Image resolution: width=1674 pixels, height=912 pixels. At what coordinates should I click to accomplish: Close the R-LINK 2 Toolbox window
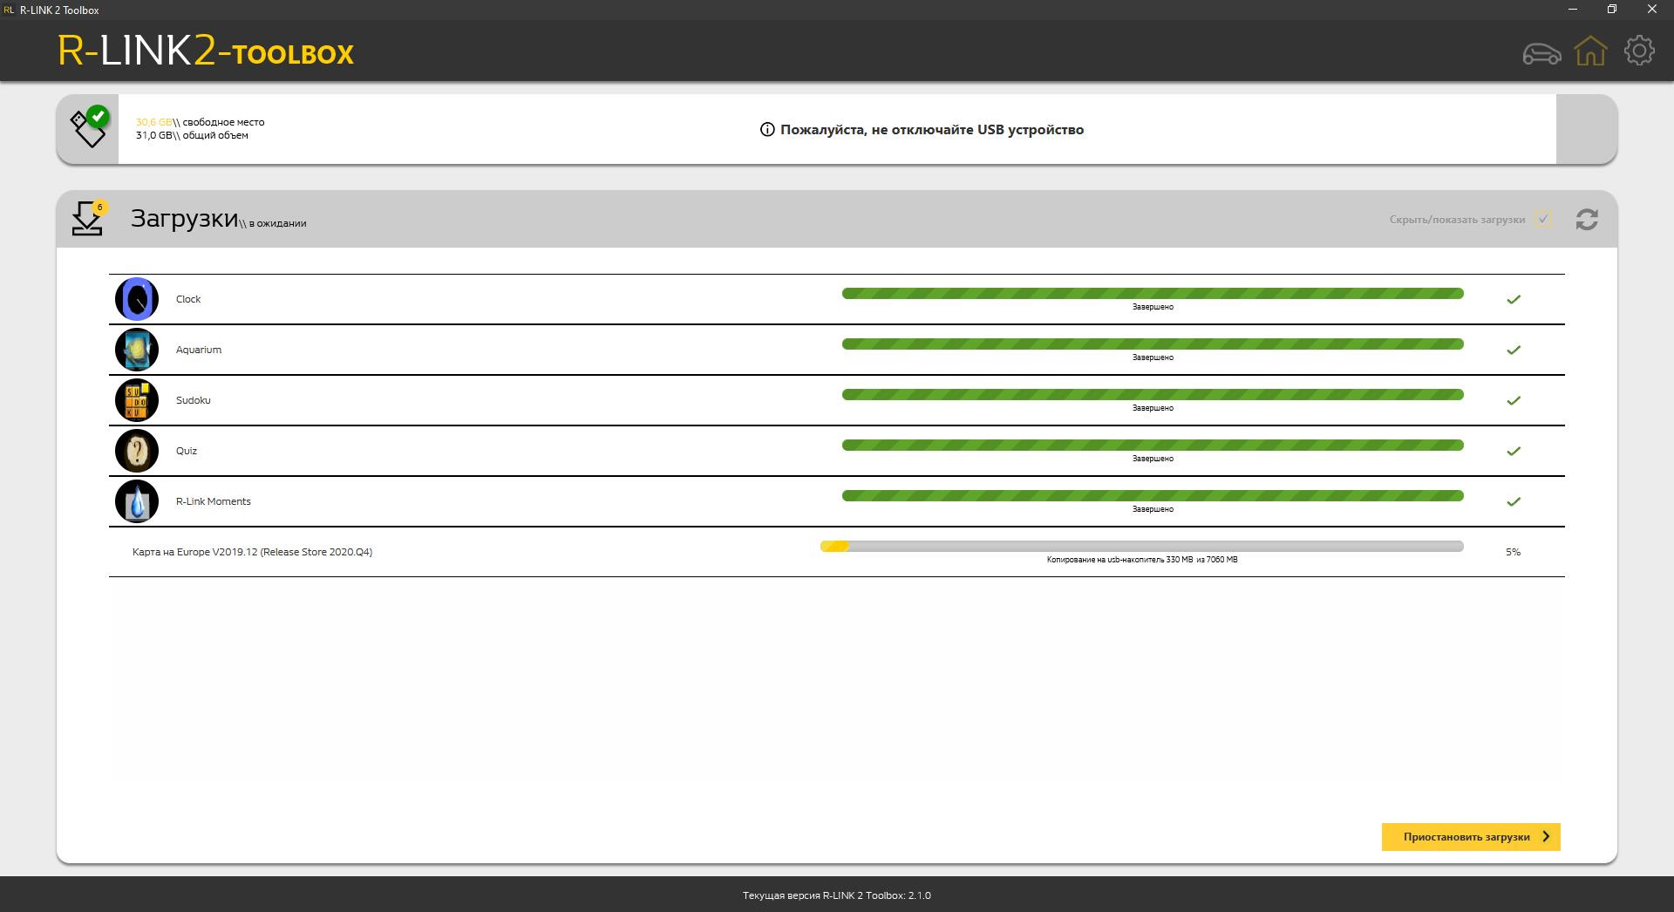tap(1652, 10)
